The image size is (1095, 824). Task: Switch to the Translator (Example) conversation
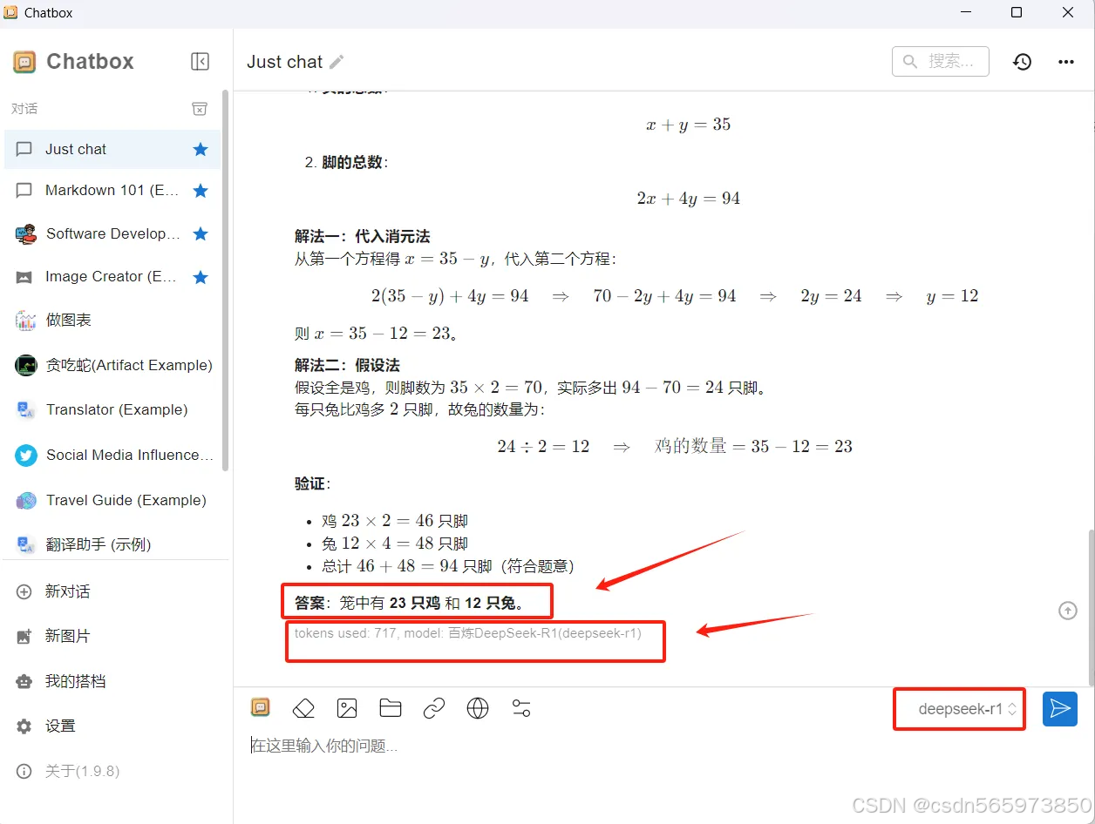pos(113,409)
